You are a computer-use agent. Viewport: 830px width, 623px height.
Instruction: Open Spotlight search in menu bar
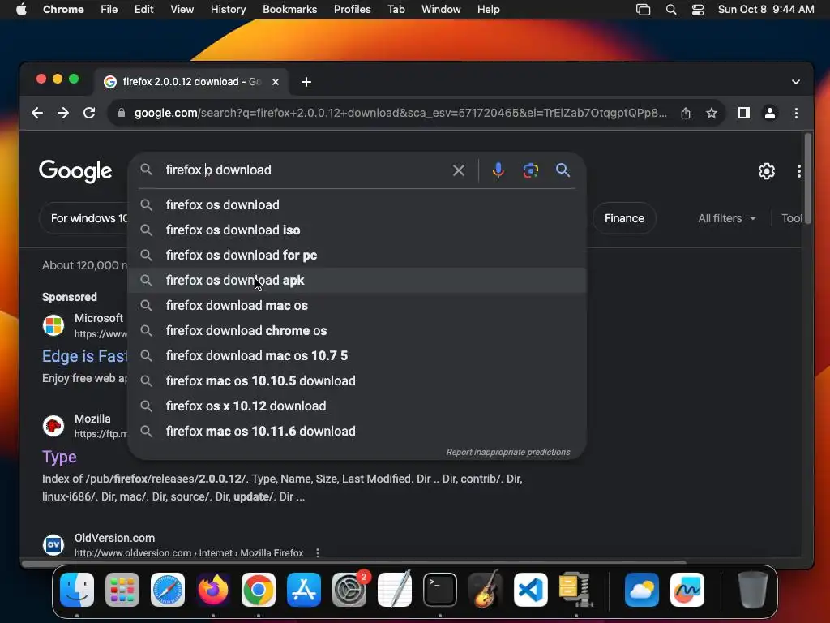(x=670, y=10)
